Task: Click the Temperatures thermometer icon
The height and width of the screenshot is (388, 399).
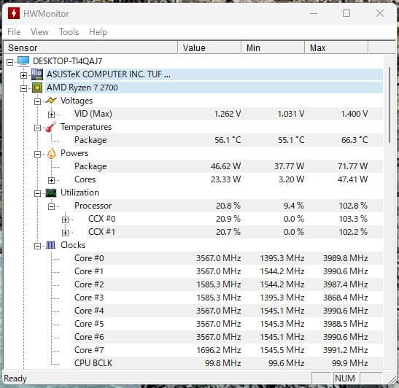Action: click(x=50, y=127)
